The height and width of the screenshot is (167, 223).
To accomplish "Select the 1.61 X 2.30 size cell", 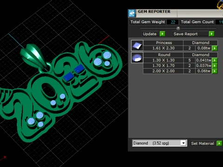I will (164, 48).
